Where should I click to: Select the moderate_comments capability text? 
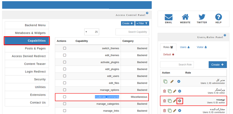(x=107, y=97)
